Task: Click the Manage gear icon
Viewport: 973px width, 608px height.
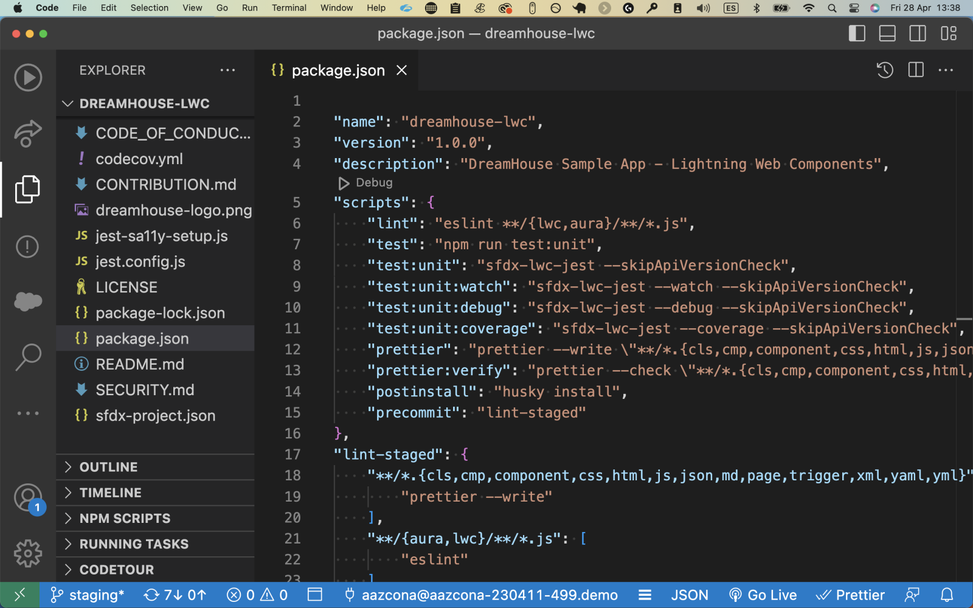Action: [x=28, y=553]
